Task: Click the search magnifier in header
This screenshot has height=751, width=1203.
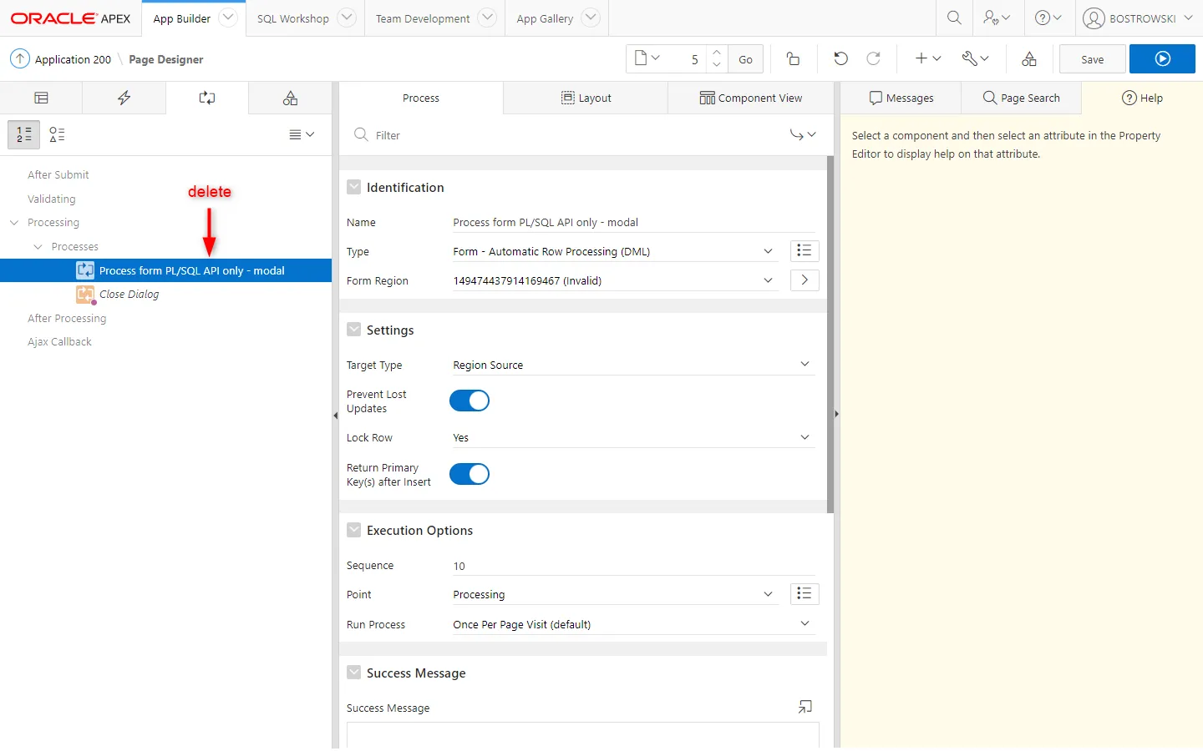Action: coord(954,18)
